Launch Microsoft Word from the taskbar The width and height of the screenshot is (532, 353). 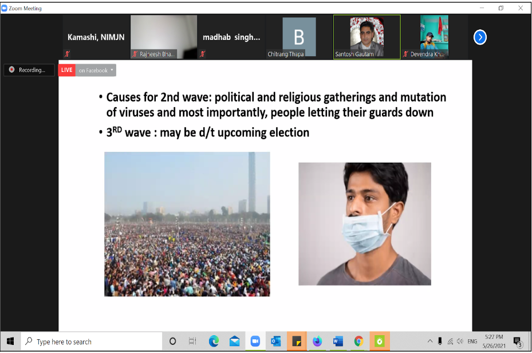(x=338, y=341)
